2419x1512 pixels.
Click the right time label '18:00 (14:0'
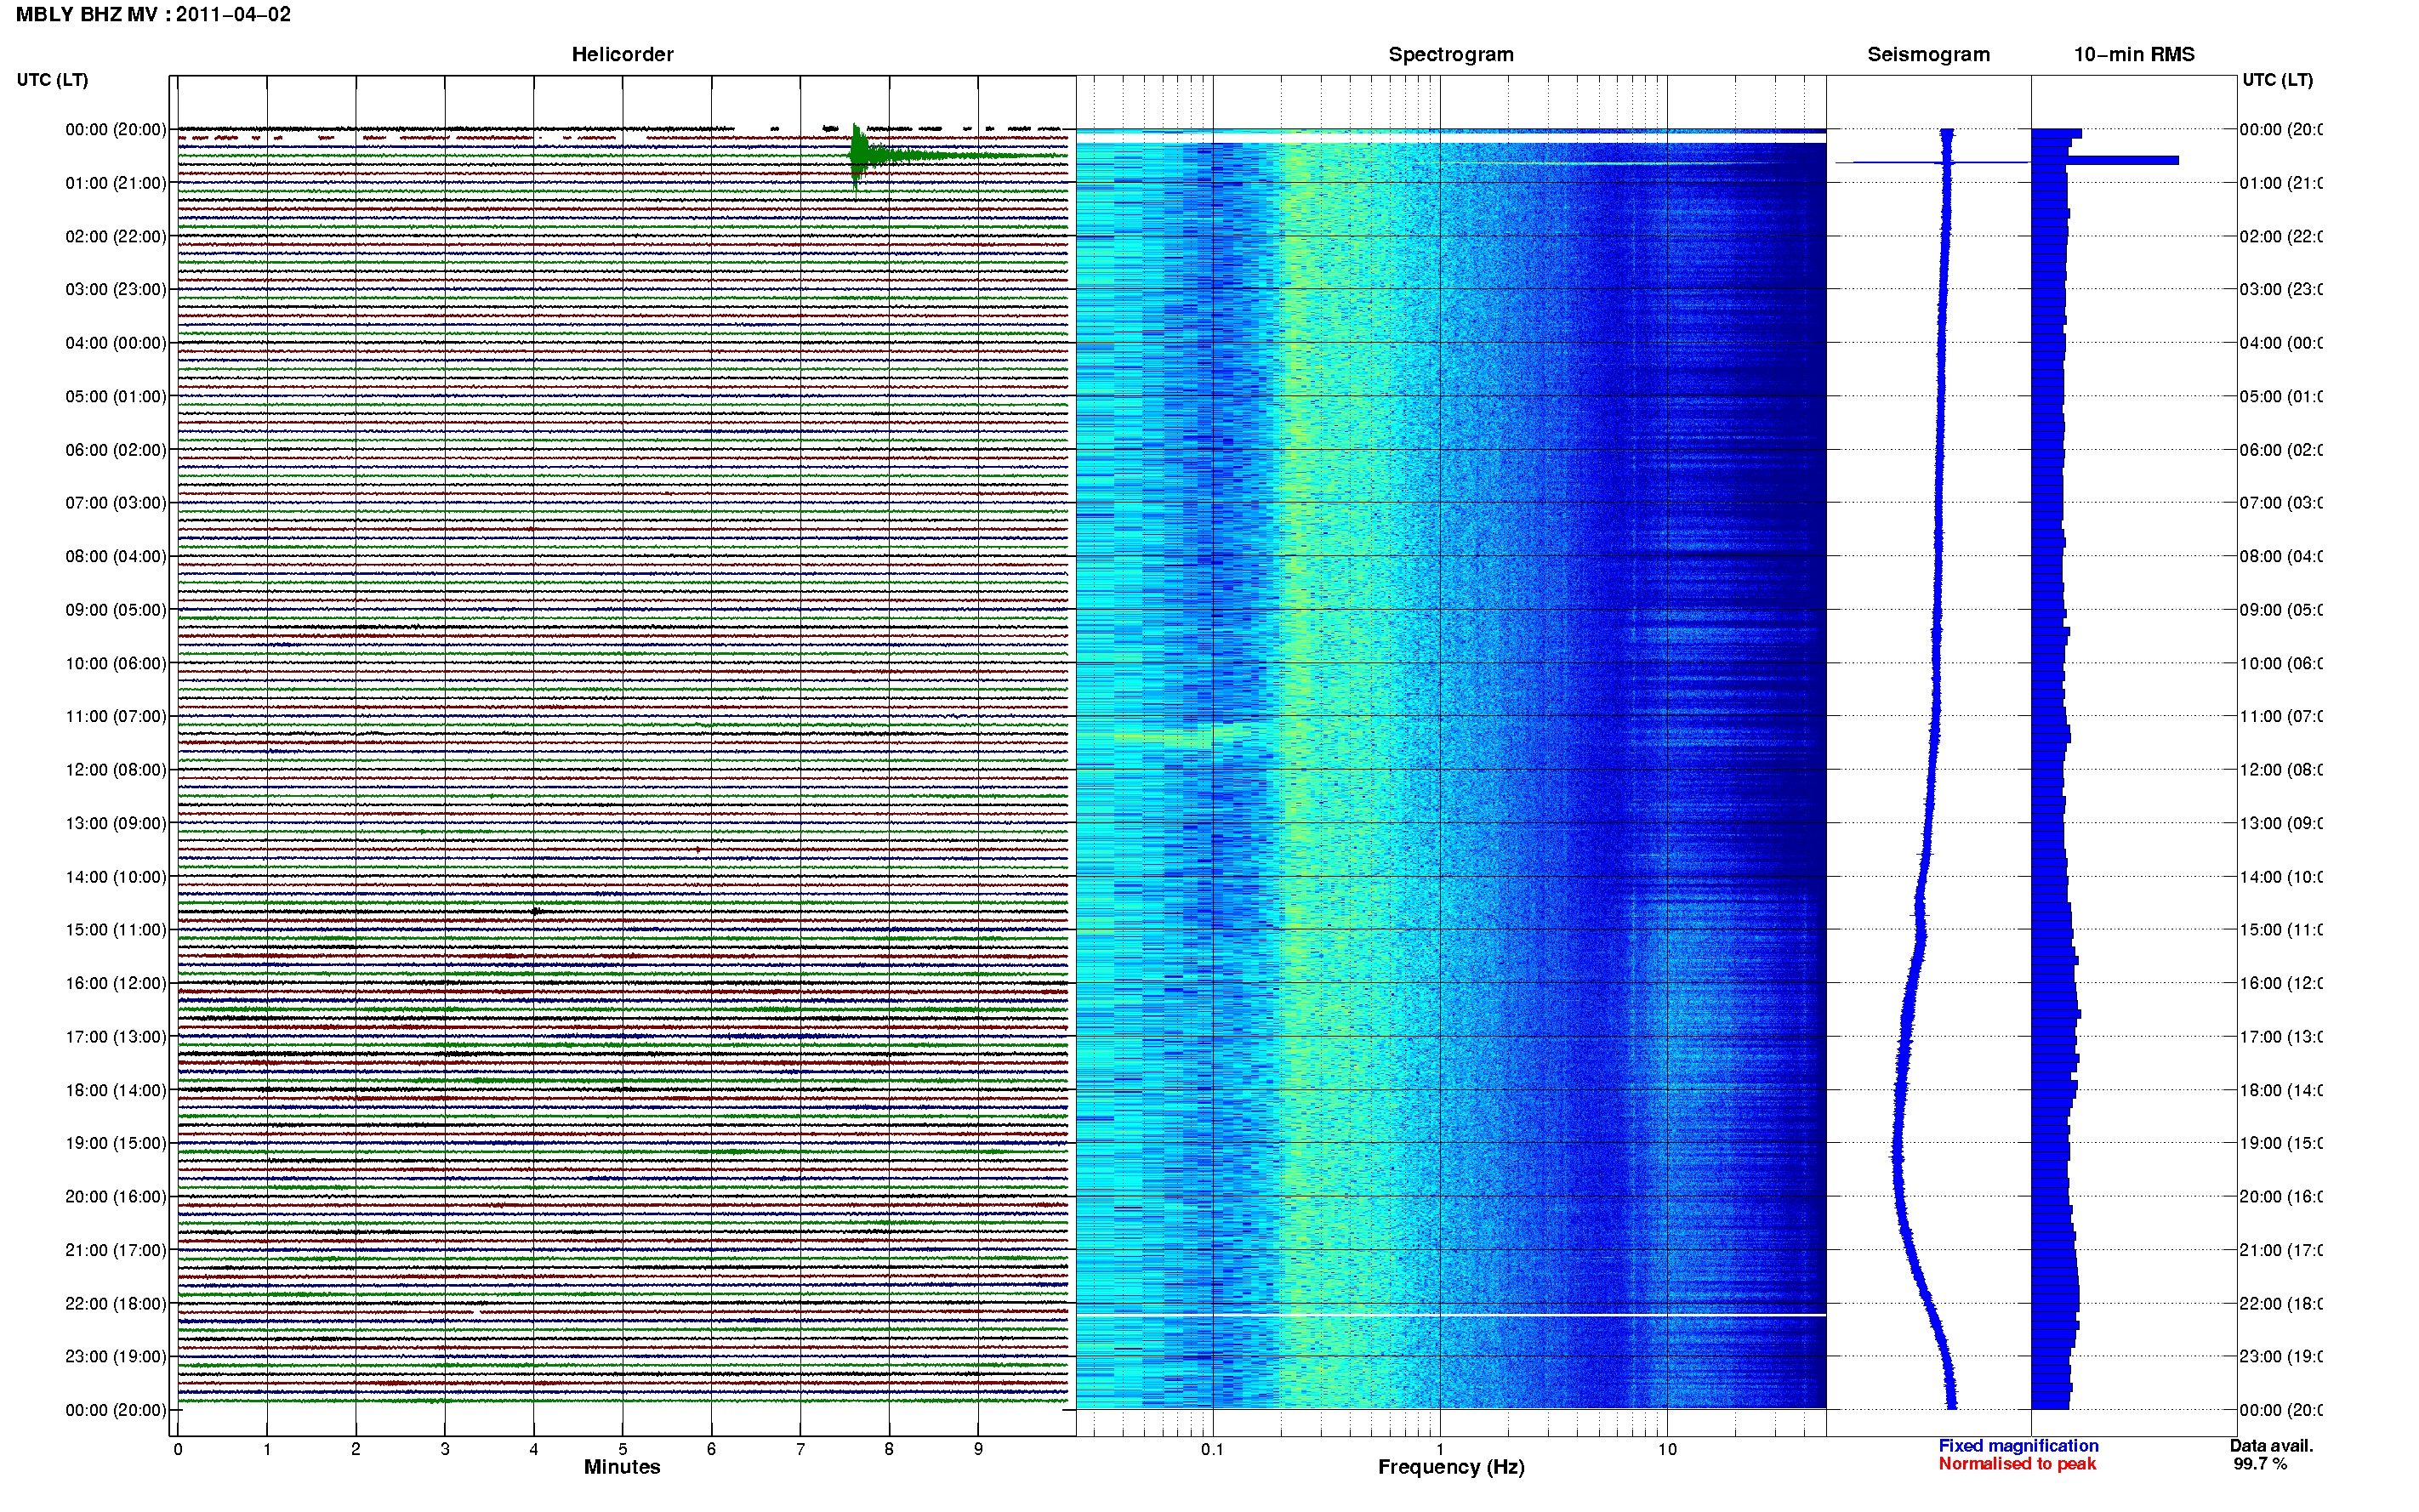(2281, 1091)
